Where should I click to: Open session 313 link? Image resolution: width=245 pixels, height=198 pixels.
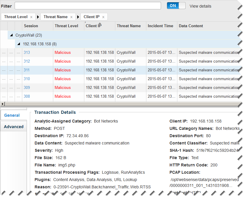[x=27, y=52]
